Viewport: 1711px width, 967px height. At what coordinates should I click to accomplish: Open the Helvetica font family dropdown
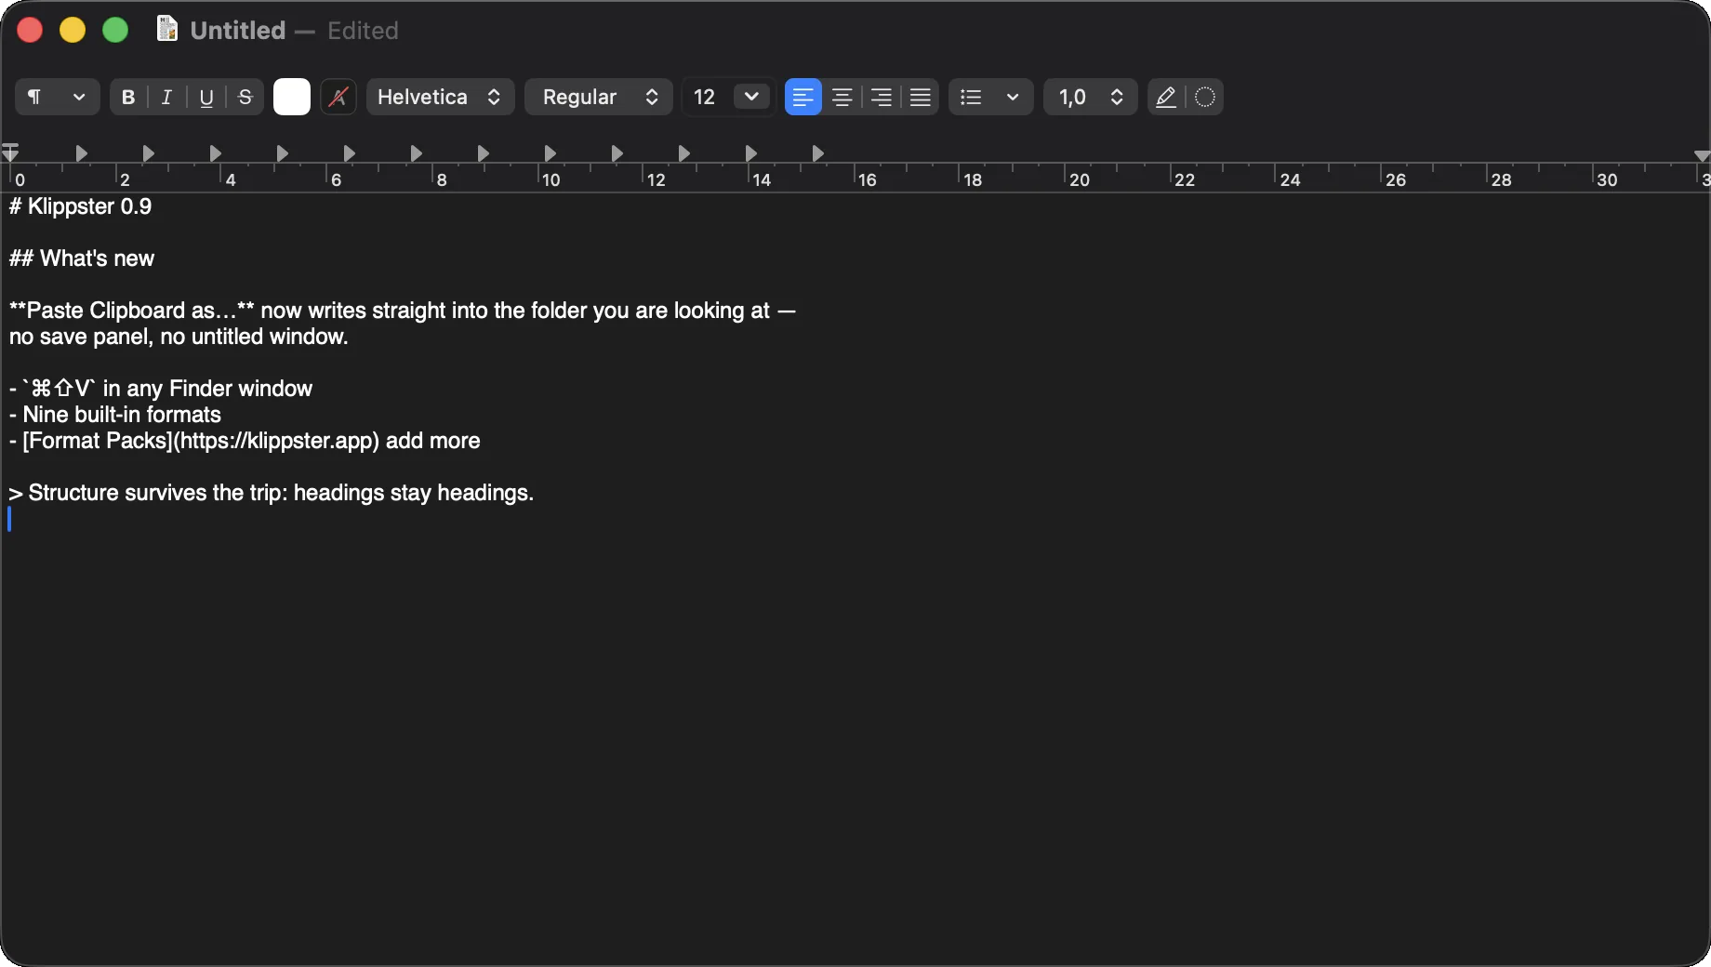click(441, 97)
